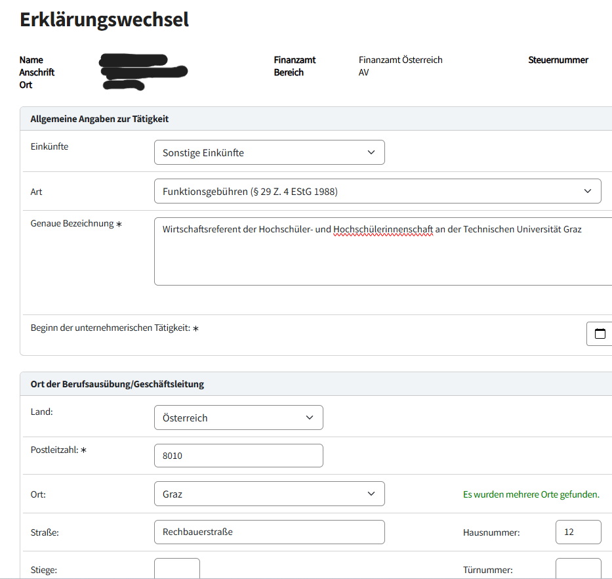Click the underlined word Hochschülerinnenschaft
This screenshot has width=612, height=579.
coord(383,229)
